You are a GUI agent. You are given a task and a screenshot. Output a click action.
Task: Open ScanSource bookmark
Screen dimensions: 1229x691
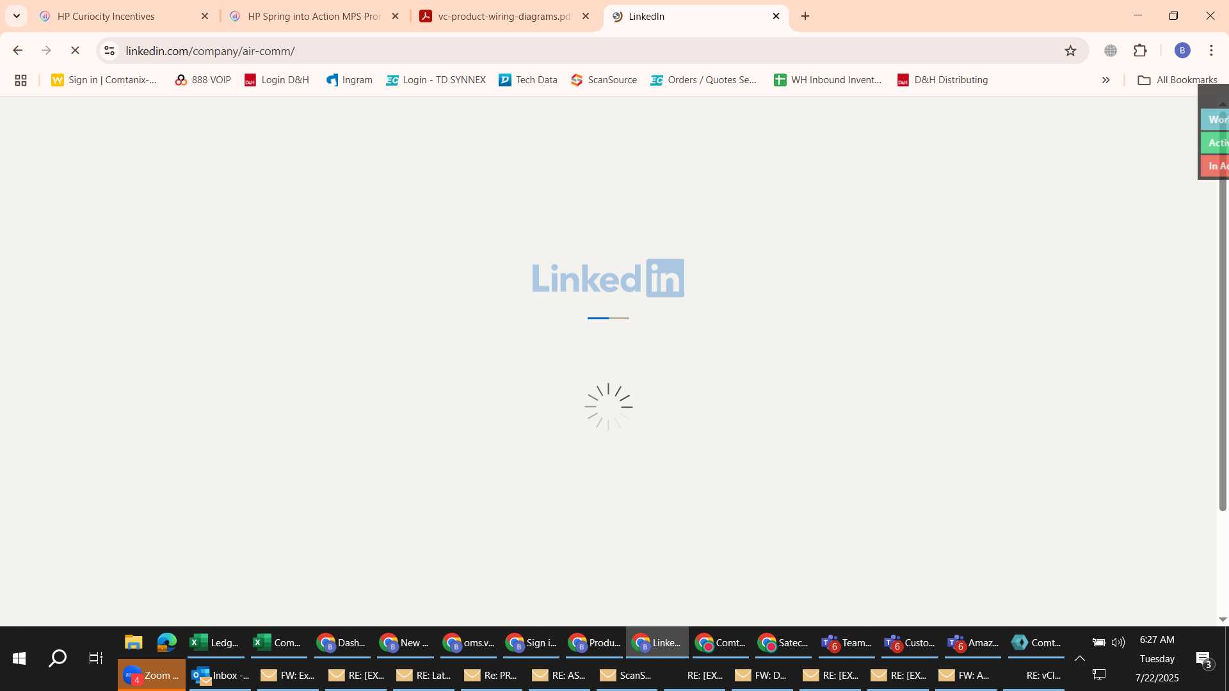pyautogui.click(x=604, y=80)
